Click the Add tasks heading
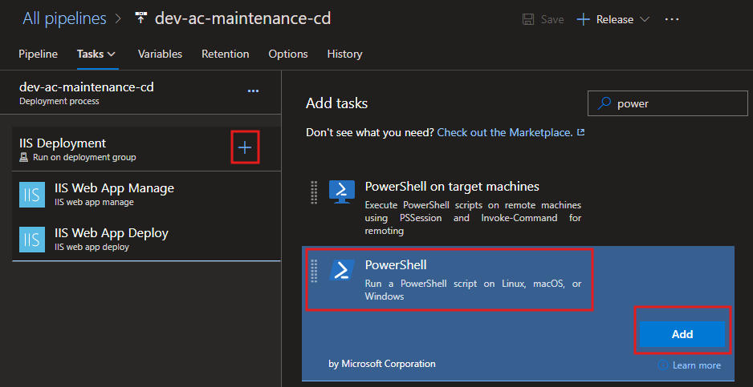This screenshot has height=387, width=753. pyautogui.click(x=336, y=103)
